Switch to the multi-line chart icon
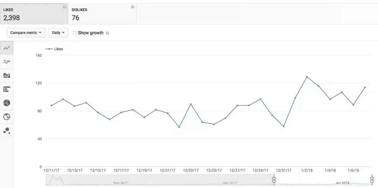The height and width of the screenshot is (188, 378). (7, 62)
